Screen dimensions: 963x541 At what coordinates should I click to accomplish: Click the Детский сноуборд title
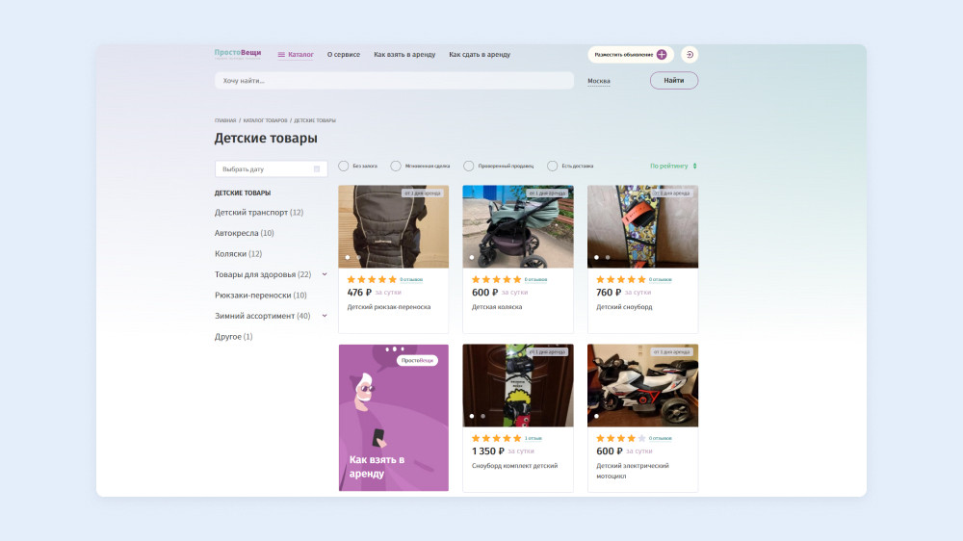click(625, 307)
